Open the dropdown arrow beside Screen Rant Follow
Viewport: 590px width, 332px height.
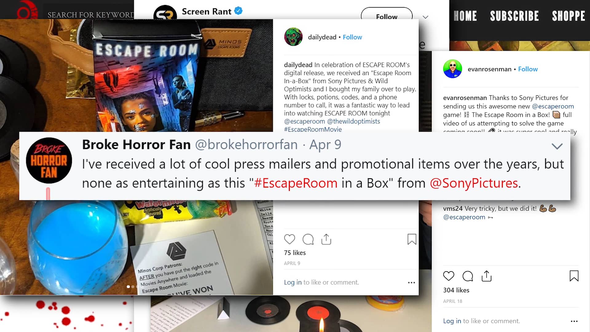[x=425, y=17]
